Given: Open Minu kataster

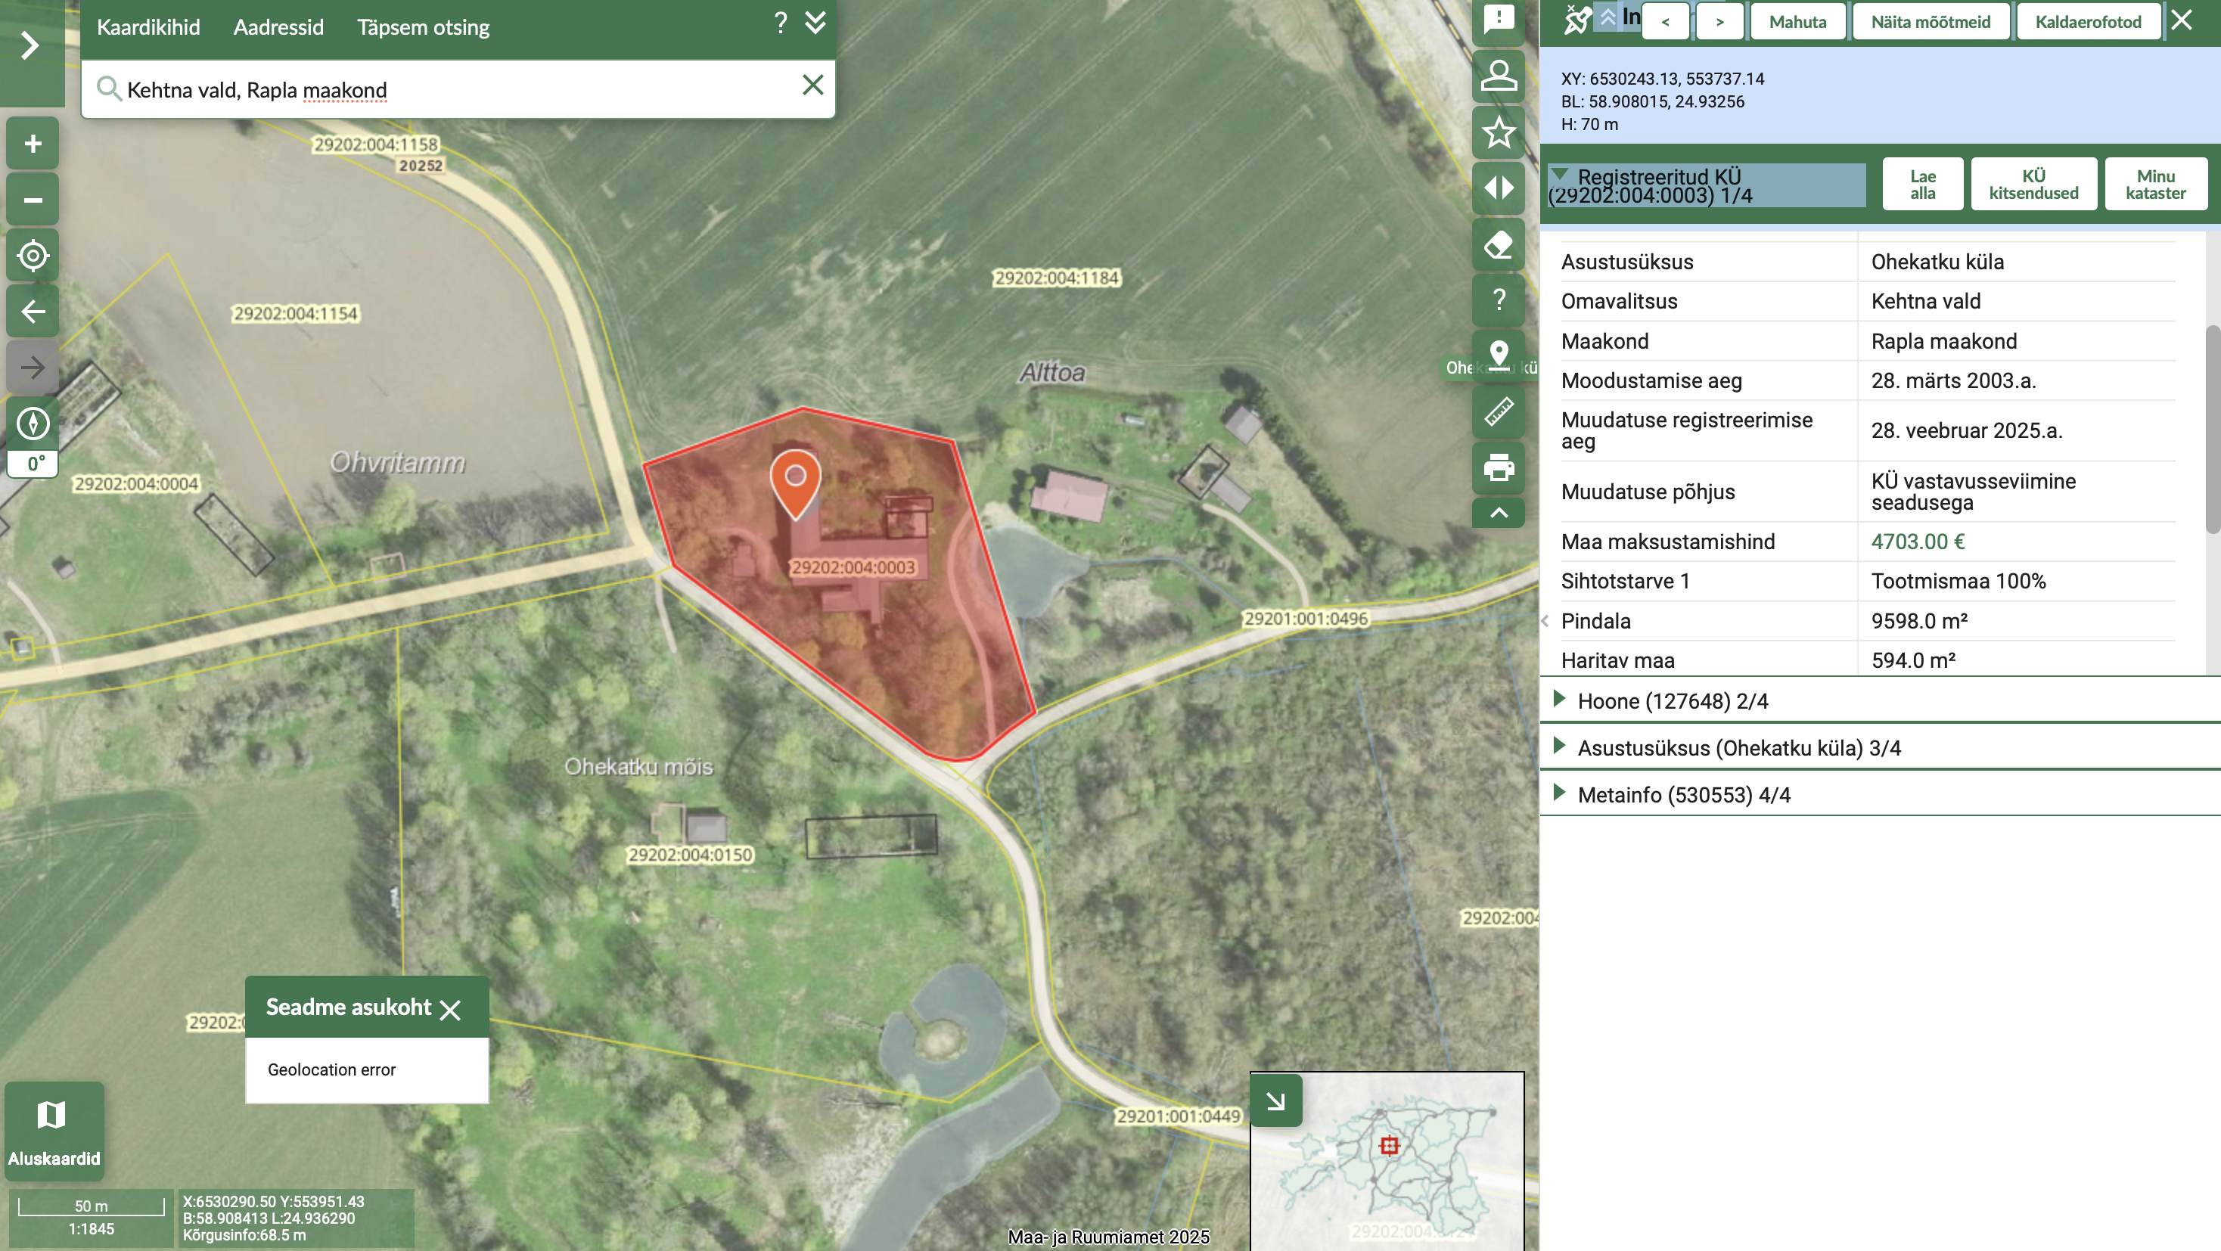Looking at the screenshot, I should point(2155,184).
